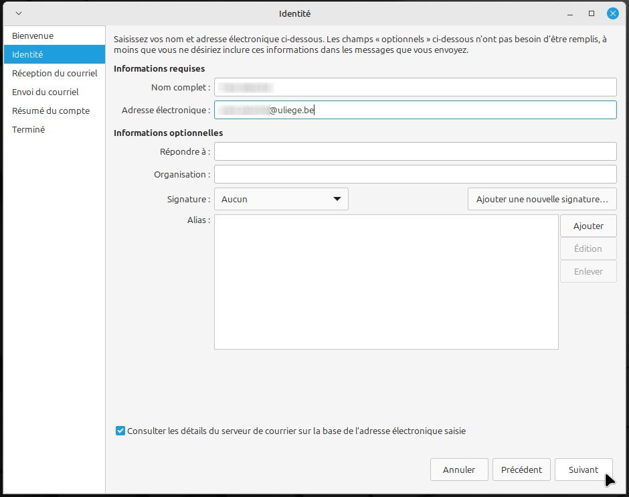Click Ajouter une nouvelle signature button

(x=541, y=199)
